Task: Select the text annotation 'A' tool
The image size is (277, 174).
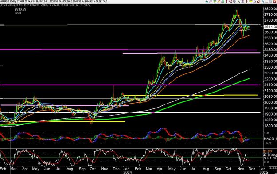Action: click(255, 1)
